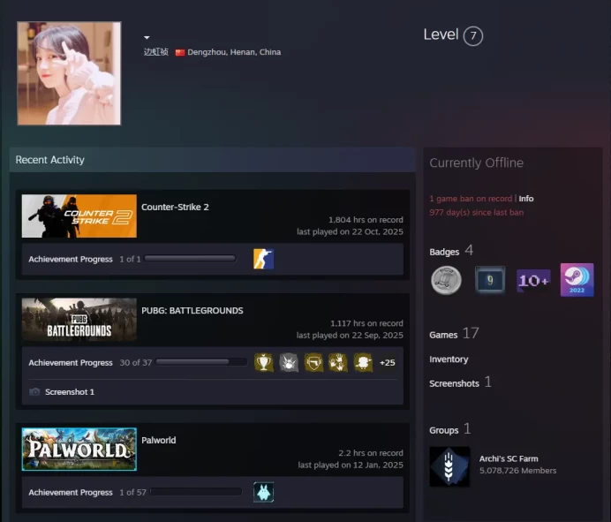
Task: Click the '30 of 37' achievement count
Action: pyautogui.click(x=136, y=362)
